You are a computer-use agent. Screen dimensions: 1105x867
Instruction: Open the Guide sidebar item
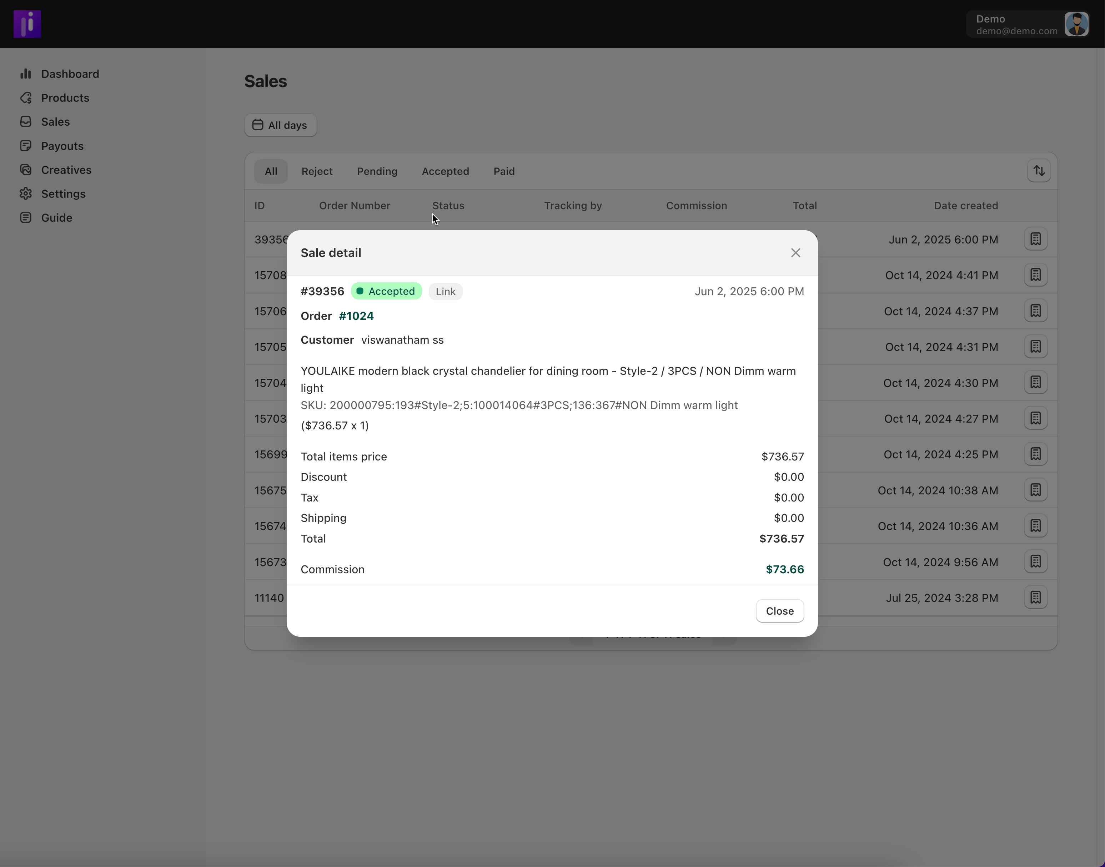click(x=56, y=218)
